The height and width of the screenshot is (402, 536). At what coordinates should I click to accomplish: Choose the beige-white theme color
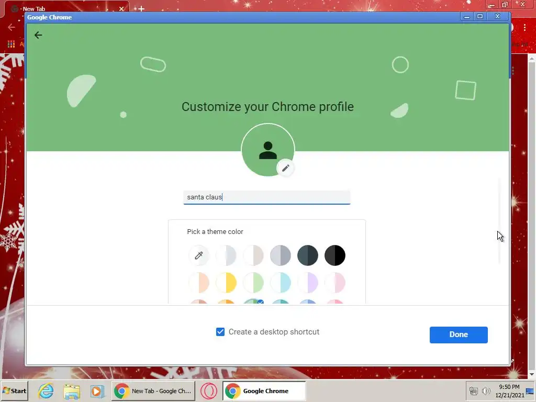tap(253, 255)
